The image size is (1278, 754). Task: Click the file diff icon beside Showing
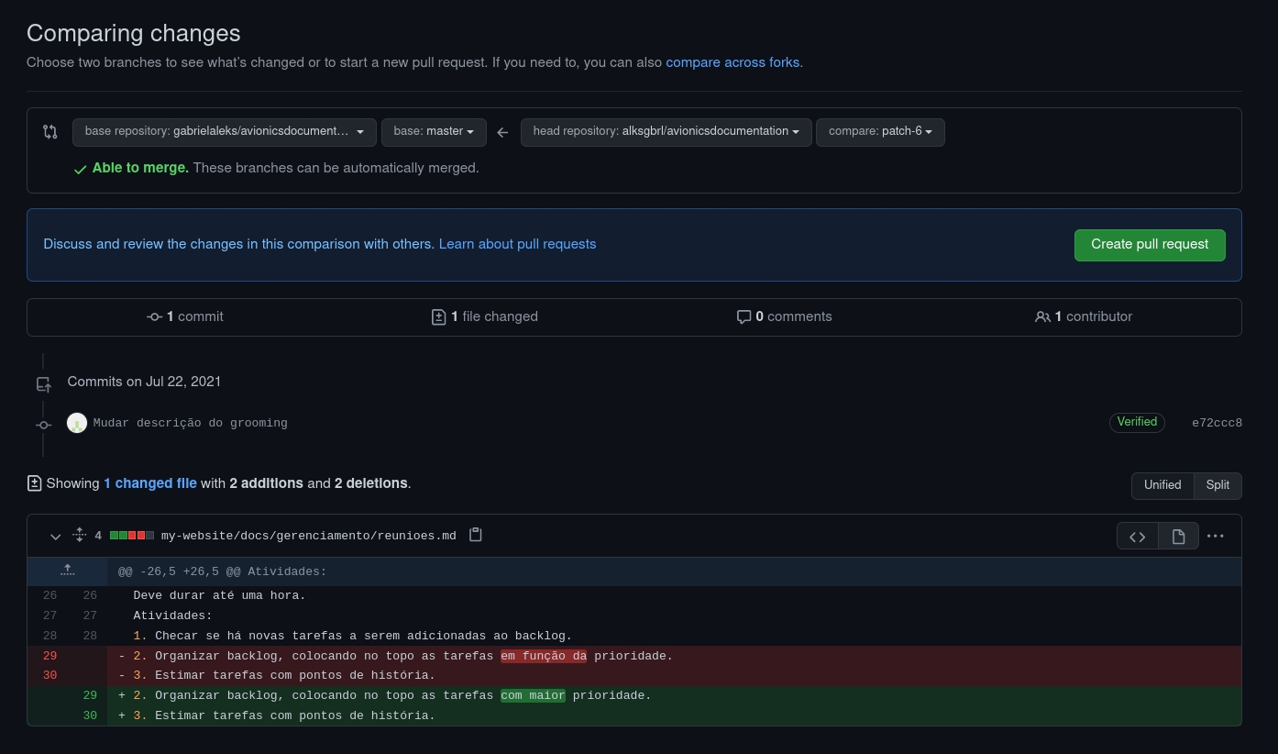tap(34, 482)
